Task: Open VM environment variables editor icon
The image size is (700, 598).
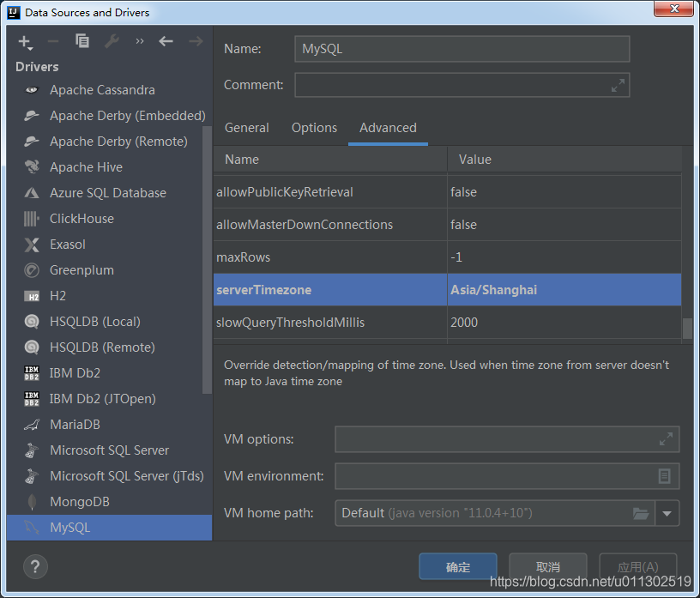Action: point(664,476)
